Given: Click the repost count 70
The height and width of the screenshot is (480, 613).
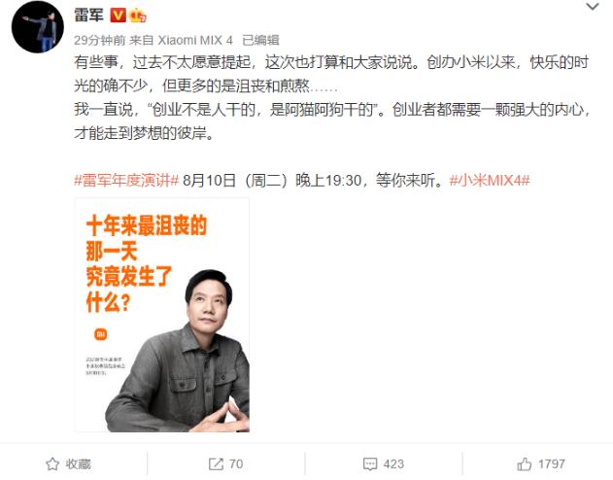Looking at the screenshot, I should [x=236, y=464].
